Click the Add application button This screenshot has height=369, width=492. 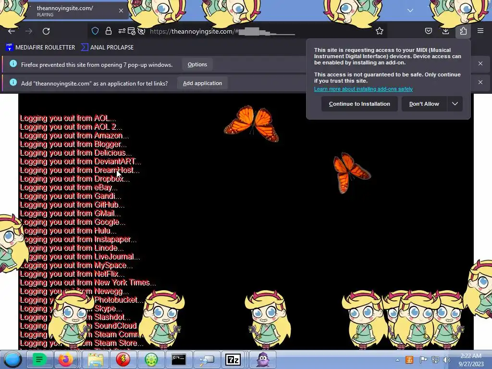[x=202, y=83]
